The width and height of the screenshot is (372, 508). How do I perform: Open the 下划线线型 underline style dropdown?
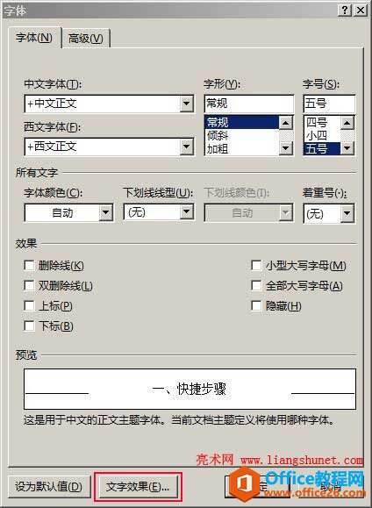click(x=186, y=212)
